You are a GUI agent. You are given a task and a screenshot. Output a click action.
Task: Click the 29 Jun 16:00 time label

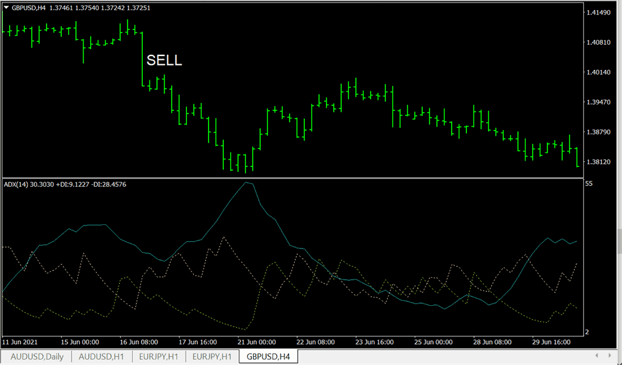click(551, 342)
